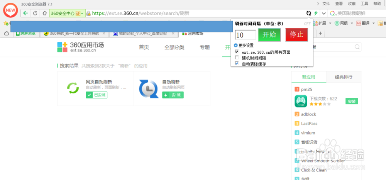
Task: Open 专题 in webstore navigation
Action: point(205,48)
